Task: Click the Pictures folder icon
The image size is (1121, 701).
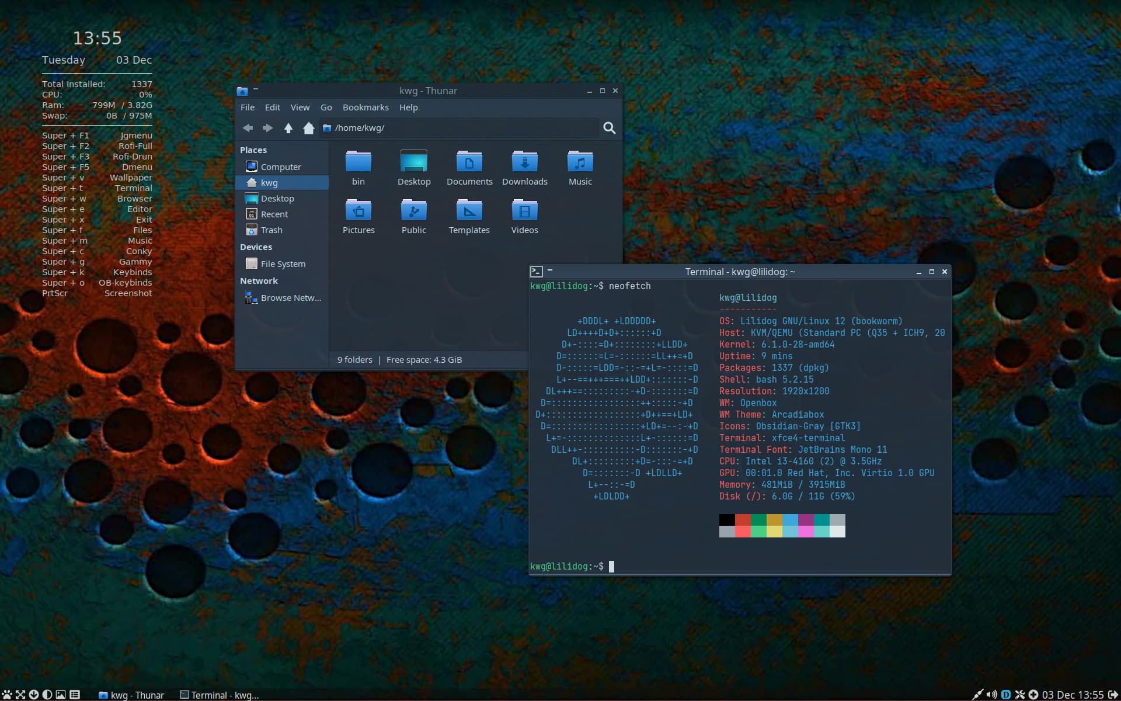Action: (358, 211)
